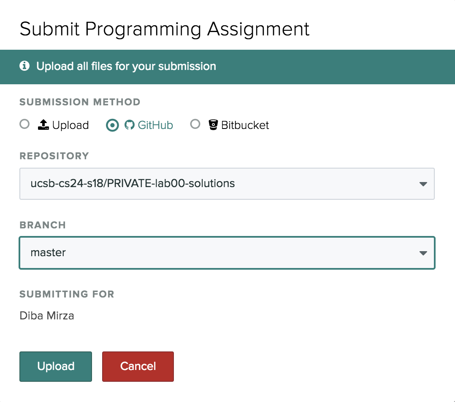Select the Upload submission method

tap(24, 124)
